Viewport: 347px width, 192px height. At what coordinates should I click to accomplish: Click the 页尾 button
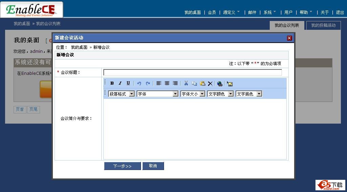click(x=34, y=109)
